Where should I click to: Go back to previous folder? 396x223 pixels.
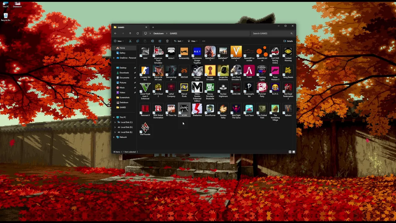click(115, 33)
